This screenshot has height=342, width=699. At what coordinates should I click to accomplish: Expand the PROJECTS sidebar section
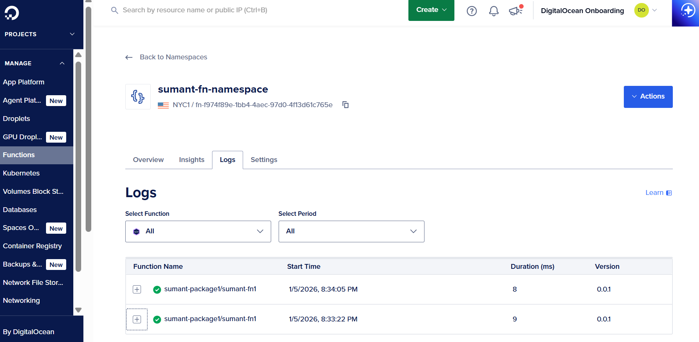click(x=72, y=34)
